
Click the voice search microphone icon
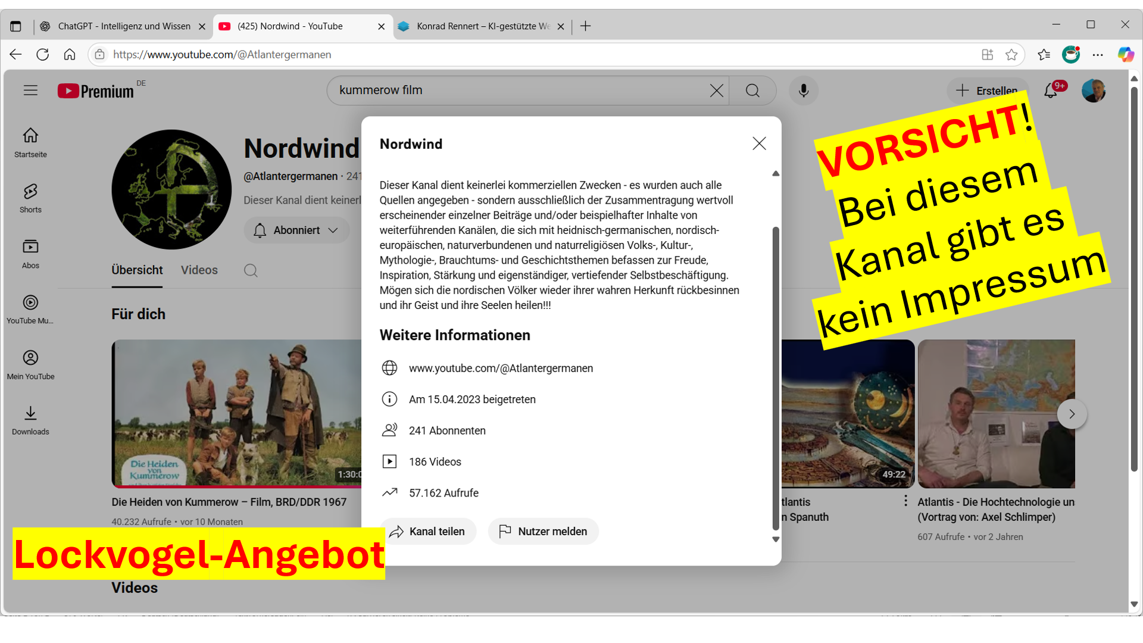(803, 90)
